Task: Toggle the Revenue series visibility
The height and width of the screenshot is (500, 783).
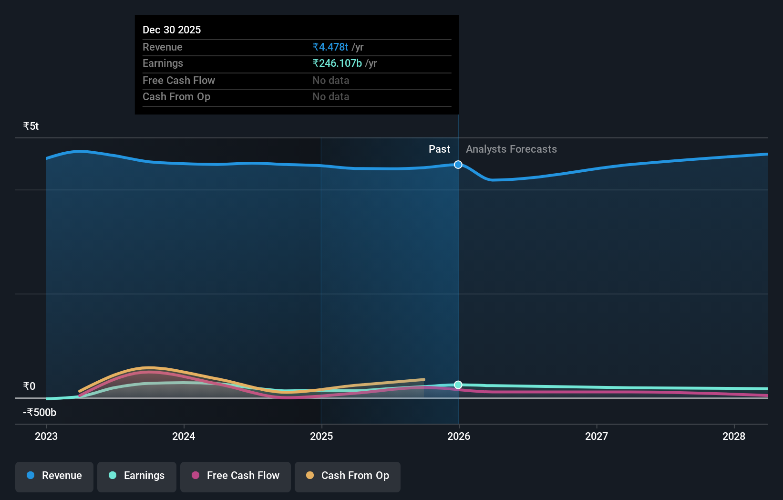Action: tap(54, 476)
